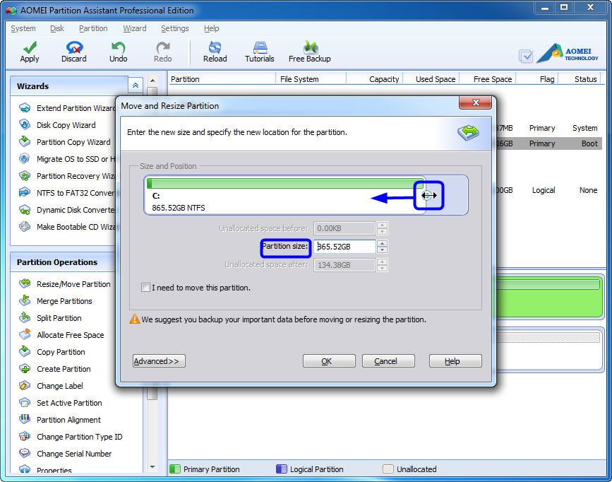Sort by the Free Space column header

point(488,79)
